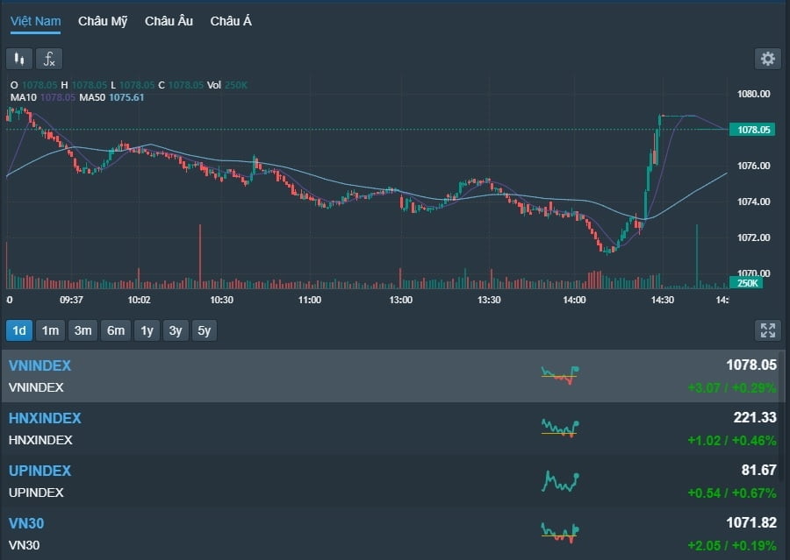Viewport: 790px width, 560px height.
Task: Open the VNINDEX index link
Action: [x=39, y=365]
